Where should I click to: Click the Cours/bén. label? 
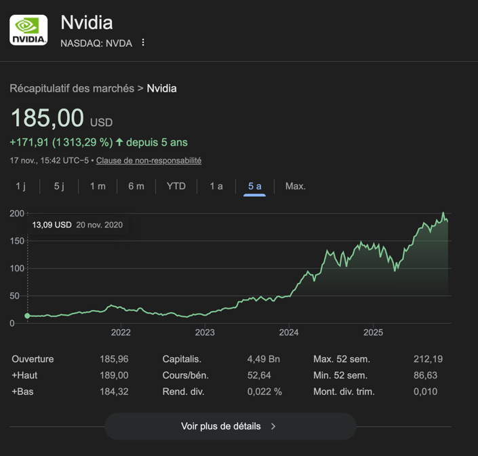point(186,375)
